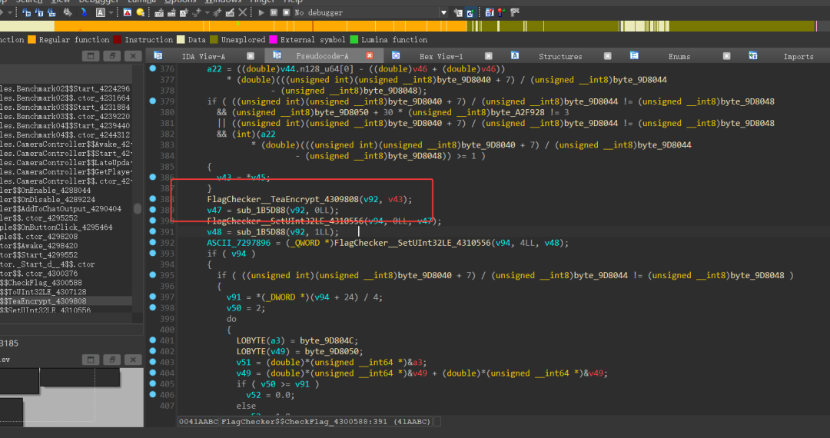This screenshot has height=438, width=830.
Task: Stop the debugger with the square icon
Action: point(287,12)
